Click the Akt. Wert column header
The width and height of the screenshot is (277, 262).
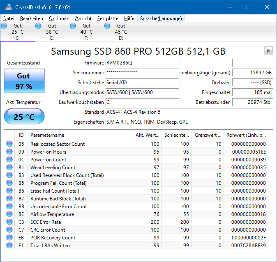coord(147,135)
